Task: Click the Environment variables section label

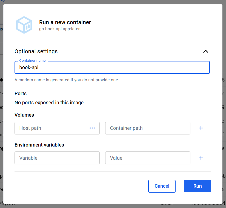Action: coord(39,145)
